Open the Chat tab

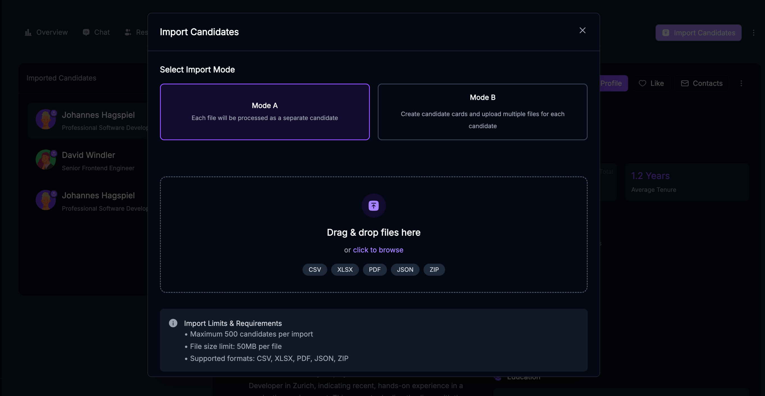tap(96, 32)
